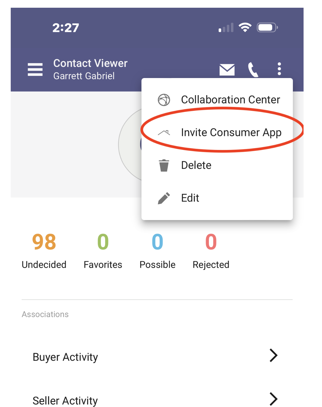Click the pencil Edit icon
Image resolution: width=322 pixels, height=407 pixels.
click(164, 198)
